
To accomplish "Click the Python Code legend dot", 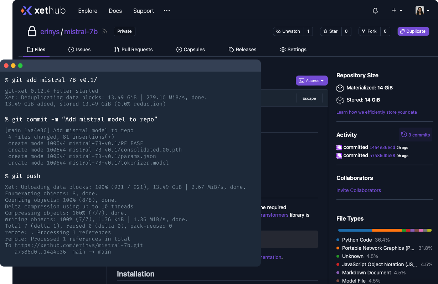I will 338,240.
